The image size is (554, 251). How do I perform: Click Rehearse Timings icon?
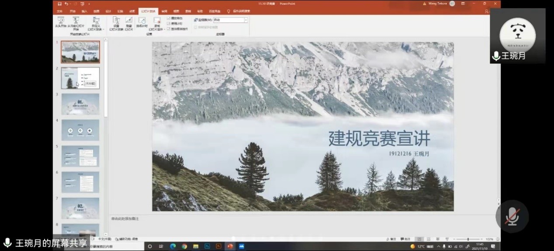pyautogui.click(x=142, y=20)
